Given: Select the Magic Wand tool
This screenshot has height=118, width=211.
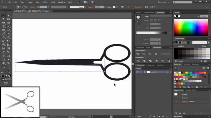Looking at the screenshot, I should [4, 19].
